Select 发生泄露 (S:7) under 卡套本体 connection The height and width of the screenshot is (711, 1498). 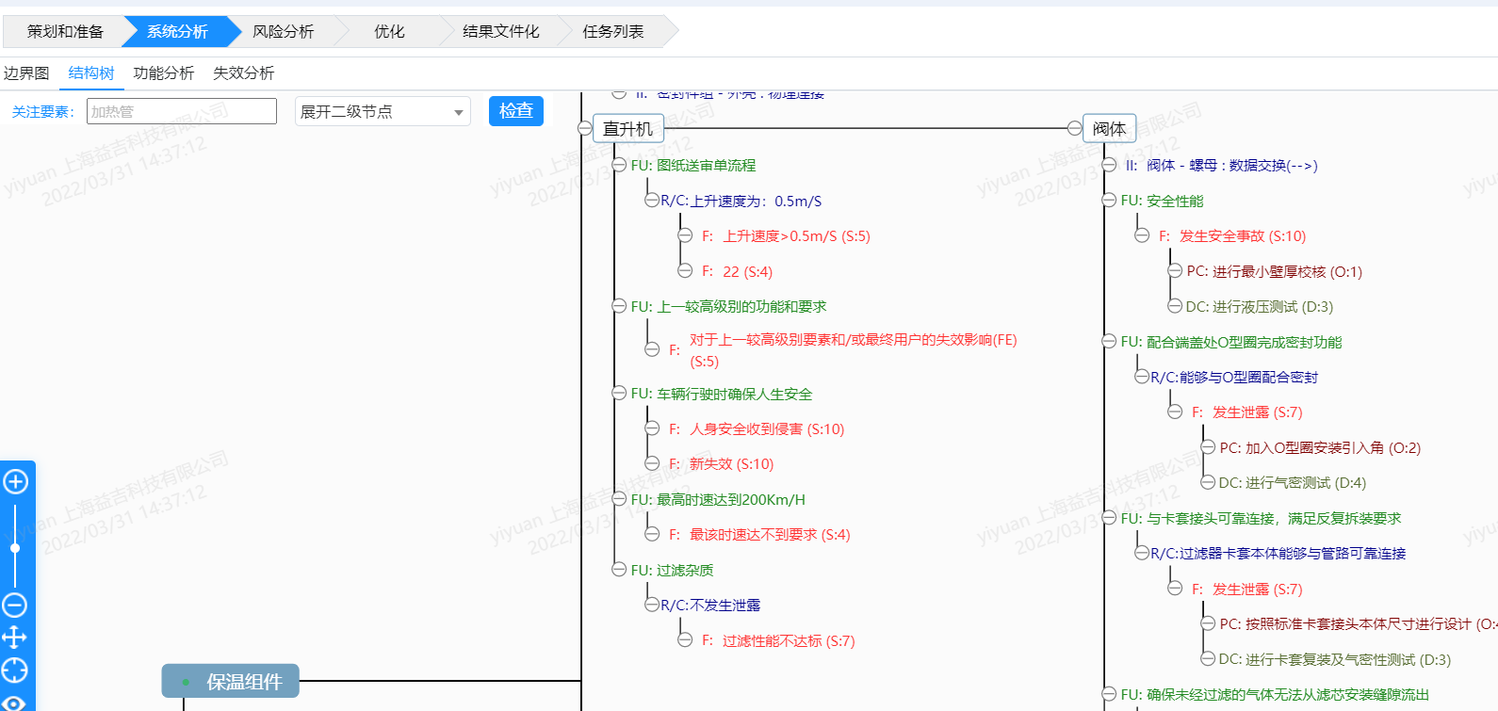1257,590
